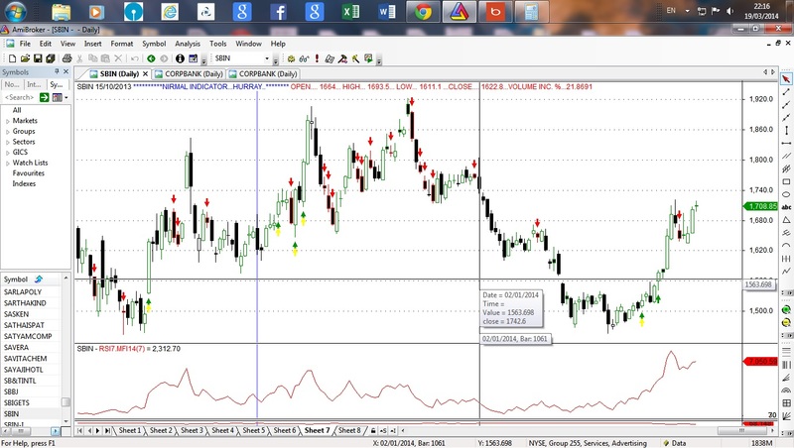The height and width of the screenshot is (448, 794).
Task: Click the green Go arrow beside Search
Action: pos(44,97)
